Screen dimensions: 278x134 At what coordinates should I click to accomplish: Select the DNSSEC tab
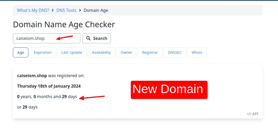coord(175,52)
